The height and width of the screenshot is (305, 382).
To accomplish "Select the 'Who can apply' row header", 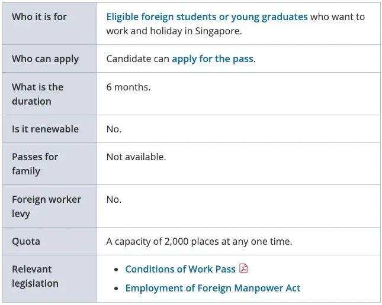I will 45,59.
